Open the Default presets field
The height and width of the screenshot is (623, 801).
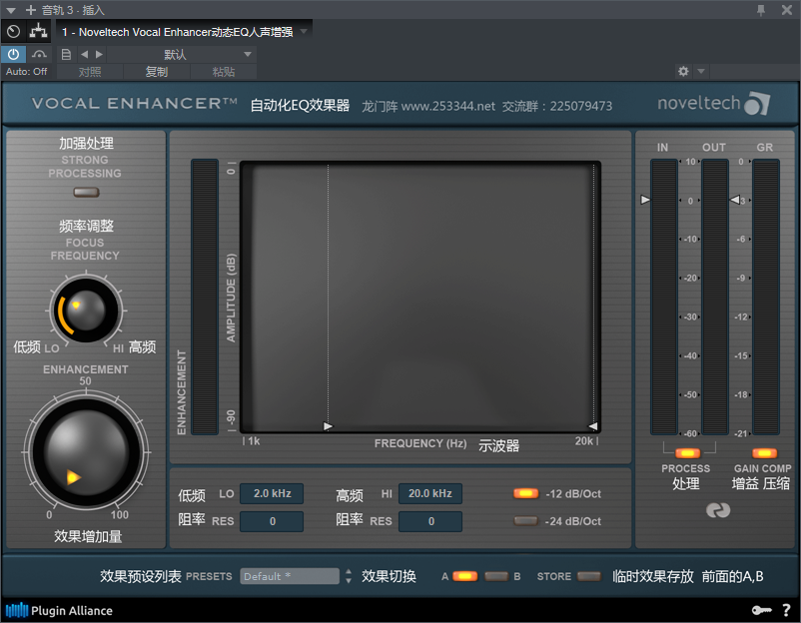(x=289, y=576)
